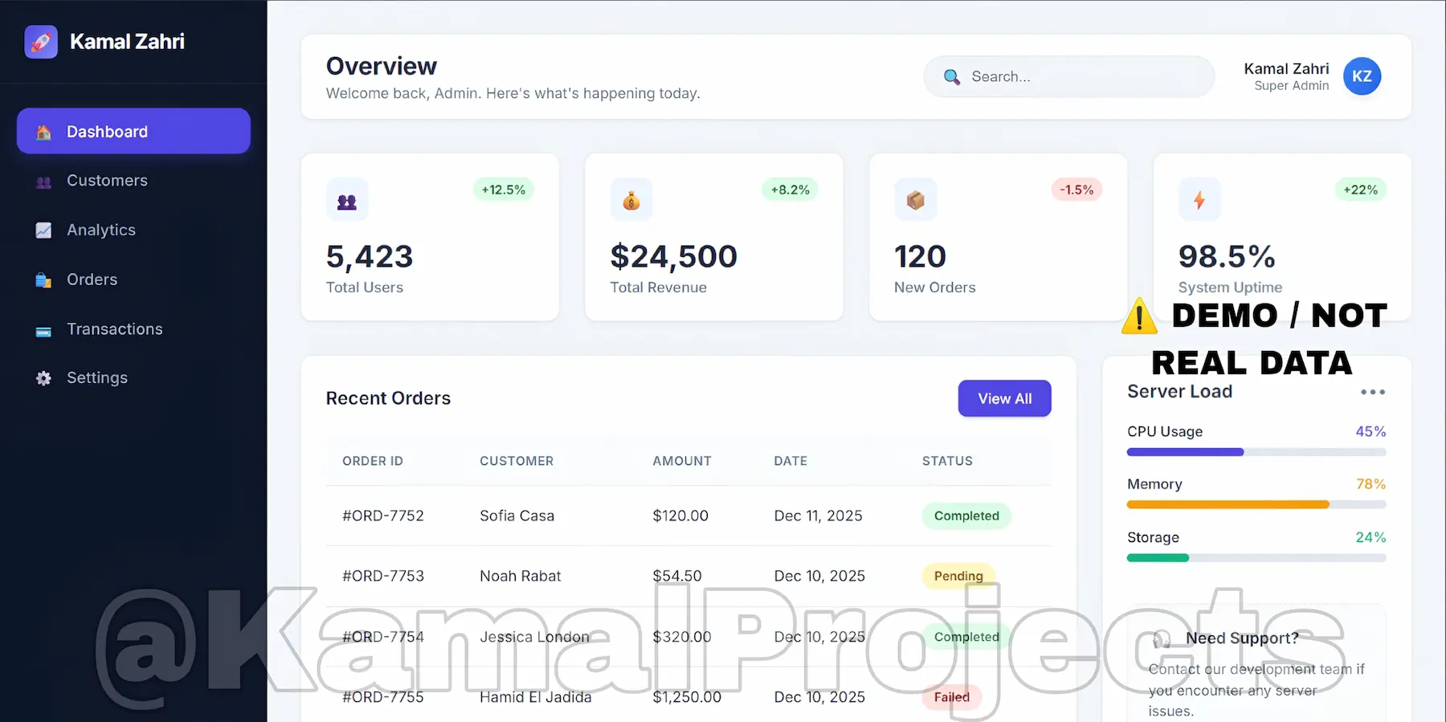This screenshot has width=1446, height=722.
Task: Go to Analytics in the sidebar
Action: tap(101, 230)
